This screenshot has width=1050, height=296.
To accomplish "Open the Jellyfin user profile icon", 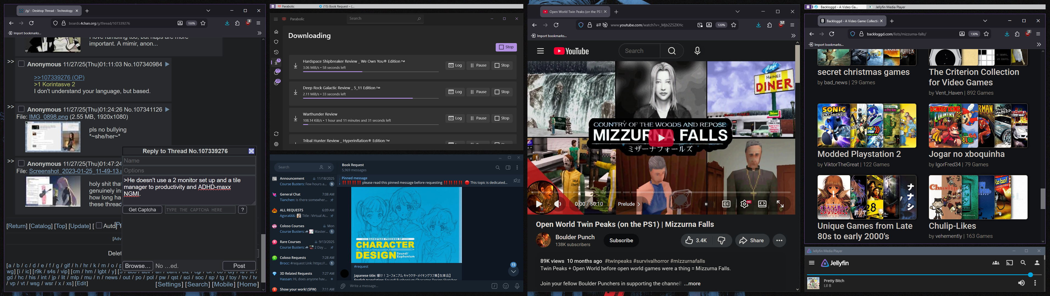I will click(1037, 263).
